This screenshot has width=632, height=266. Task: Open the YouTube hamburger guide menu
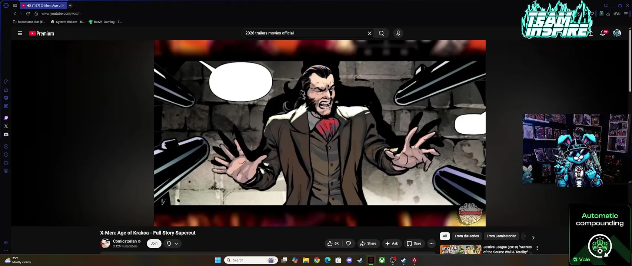tap(20, 33)
